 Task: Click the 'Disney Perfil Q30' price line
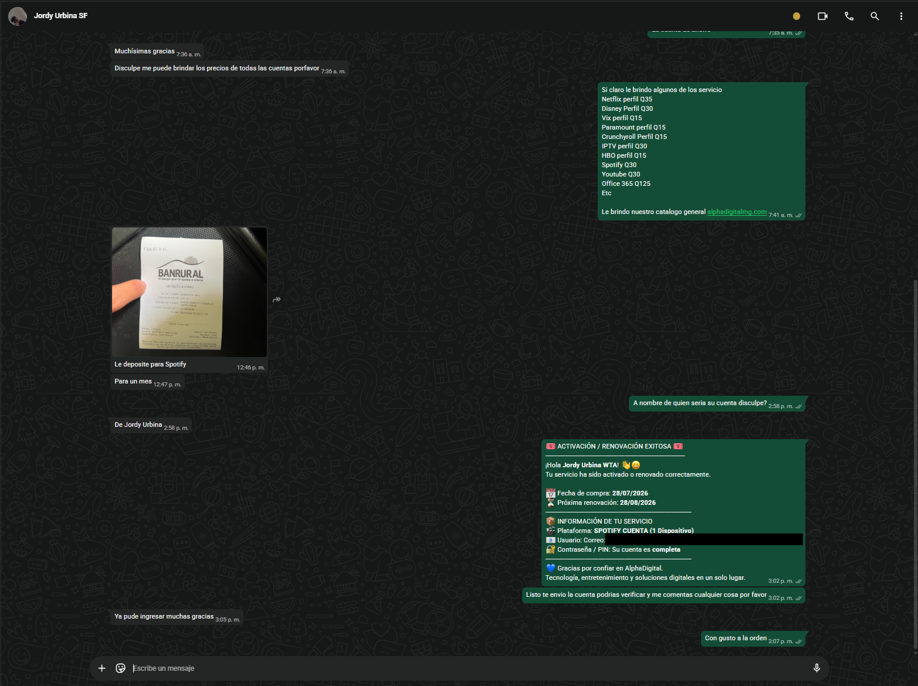627,108
